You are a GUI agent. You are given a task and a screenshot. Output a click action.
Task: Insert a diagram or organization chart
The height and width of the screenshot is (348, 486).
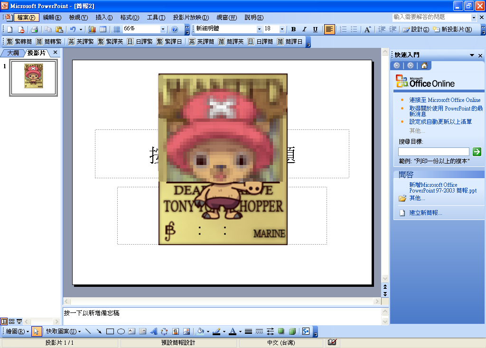pyautogui.click(x=164, y=331)
